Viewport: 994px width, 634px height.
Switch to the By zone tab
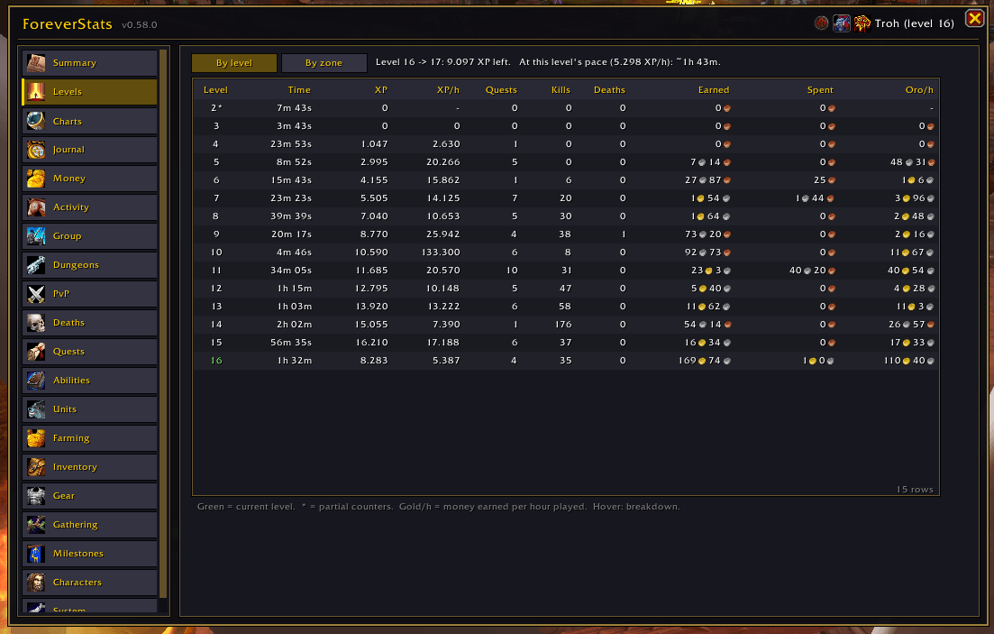click(x=324, y=63)
